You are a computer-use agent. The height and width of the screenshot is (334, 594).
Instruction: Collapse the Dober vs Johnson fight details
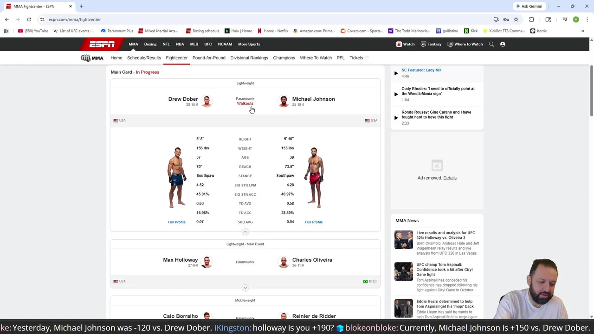tap(245, 231)
